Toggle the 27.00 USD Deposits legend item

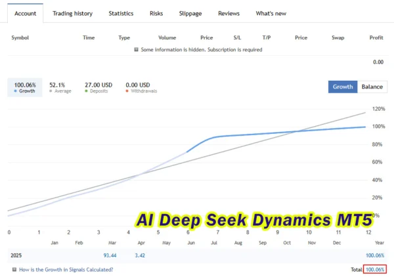tap(98, 87)
